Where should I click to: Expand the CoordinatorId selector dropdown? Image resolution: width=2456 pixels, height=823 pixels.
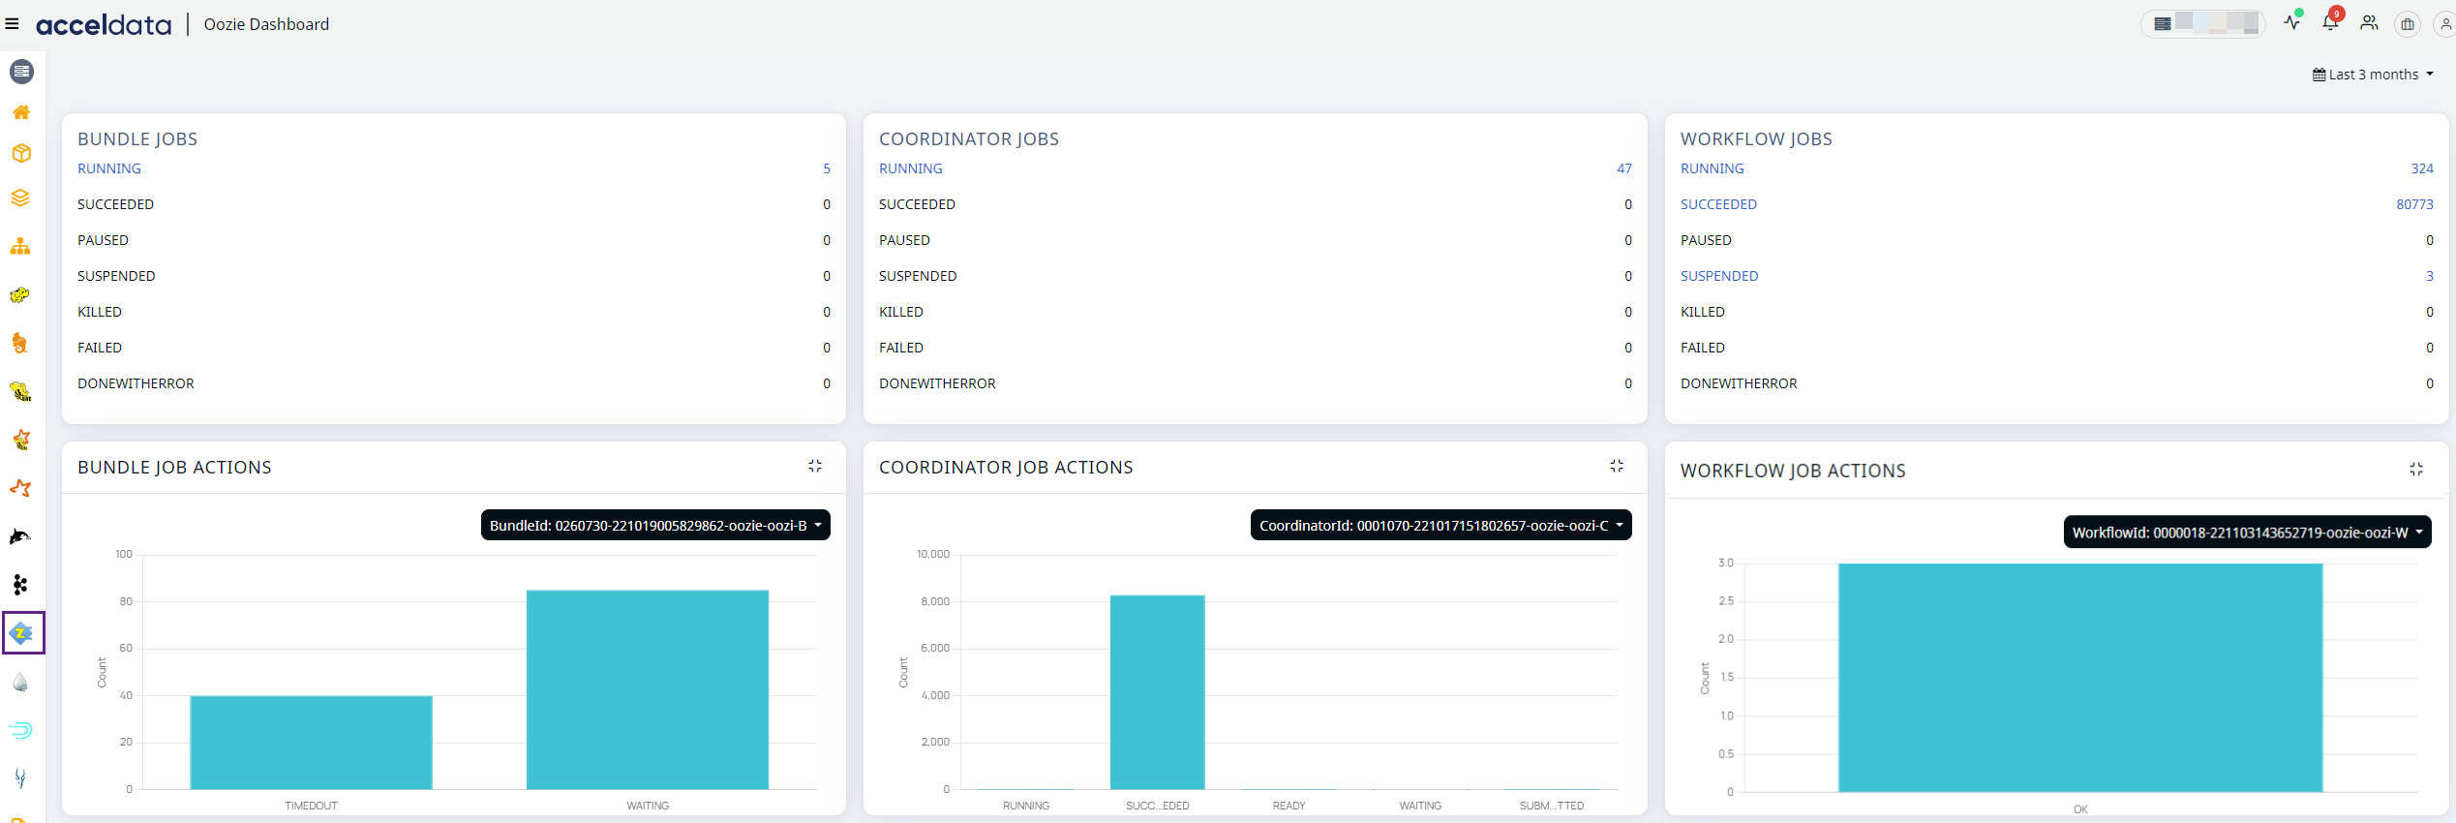(x=1441, y=525)
